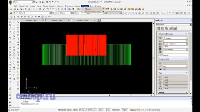Close the NONAME_10.dwg tab
The height and width of the screenshot is (112, 200).
click(94, 20)
